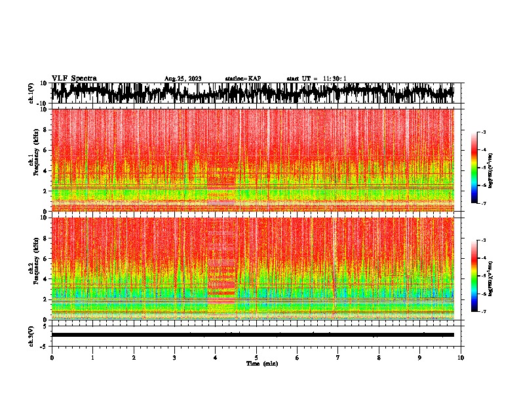Click the "2" kHz tick on ch.1 spectrogram
The width and height of the screenshot is (519, 401).
(45, 191)
